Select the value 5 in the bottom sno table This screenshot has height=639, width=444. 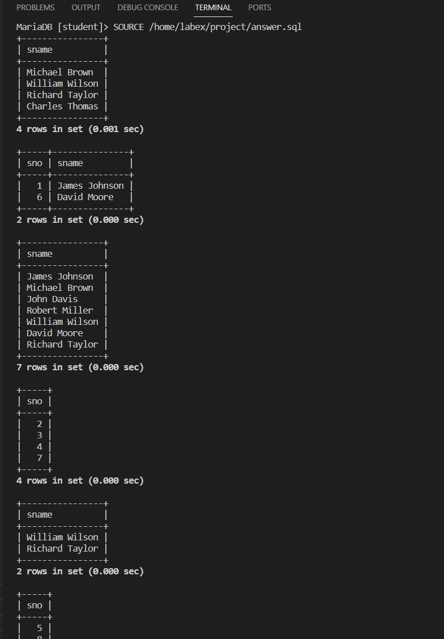(39, 628)
